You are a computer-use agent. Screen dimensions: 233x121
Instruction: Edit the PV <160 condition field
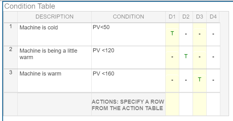128,80
